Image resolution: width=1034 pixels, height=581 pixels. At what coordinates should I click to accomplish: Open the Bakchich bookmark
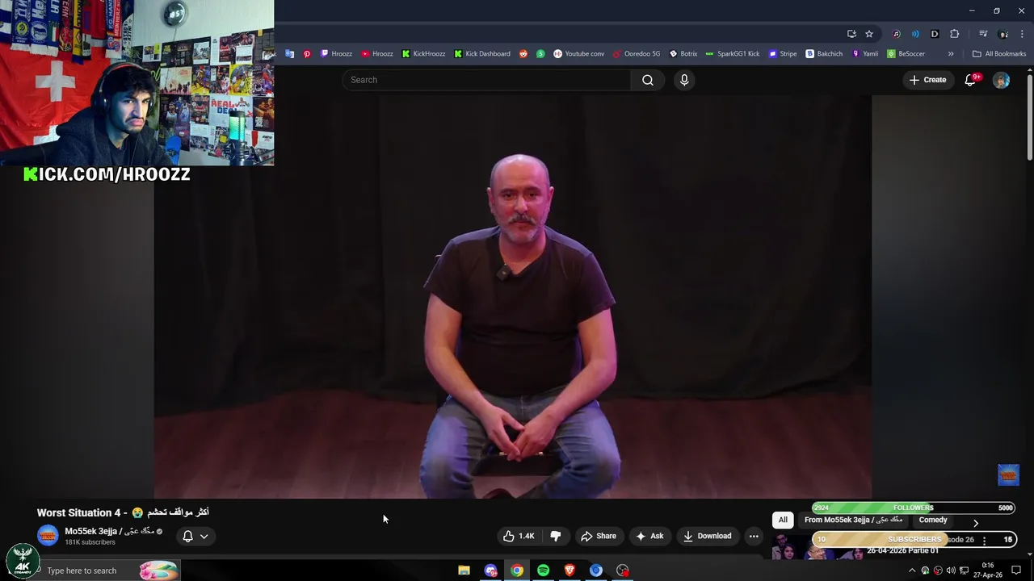click(824, 54)
